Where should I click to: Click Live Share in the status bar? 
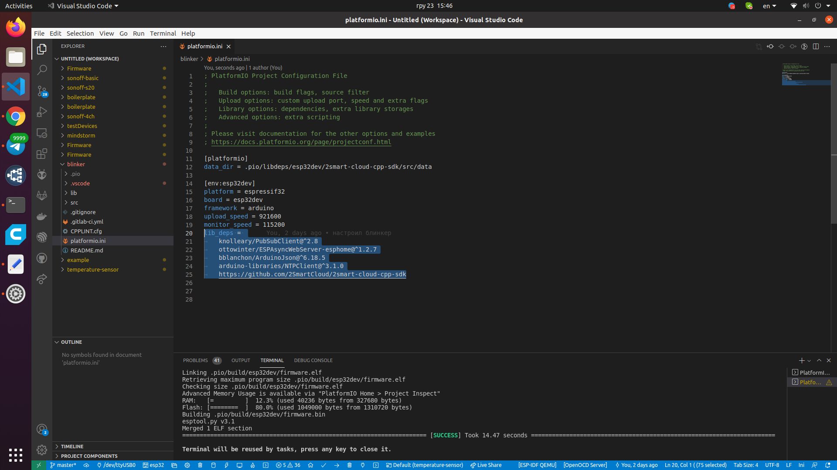click(x=486, y=465)
